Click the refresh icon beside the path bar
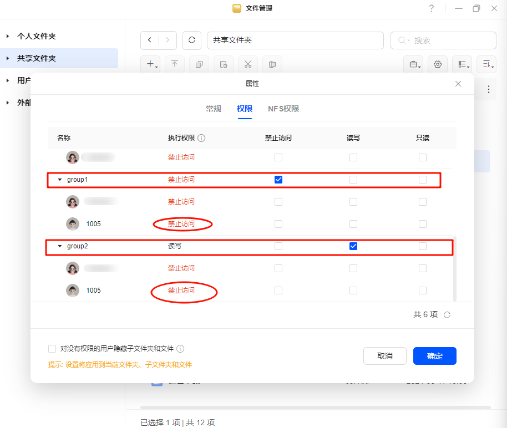Viewport: 507px width, 428px height. [192, 40]
